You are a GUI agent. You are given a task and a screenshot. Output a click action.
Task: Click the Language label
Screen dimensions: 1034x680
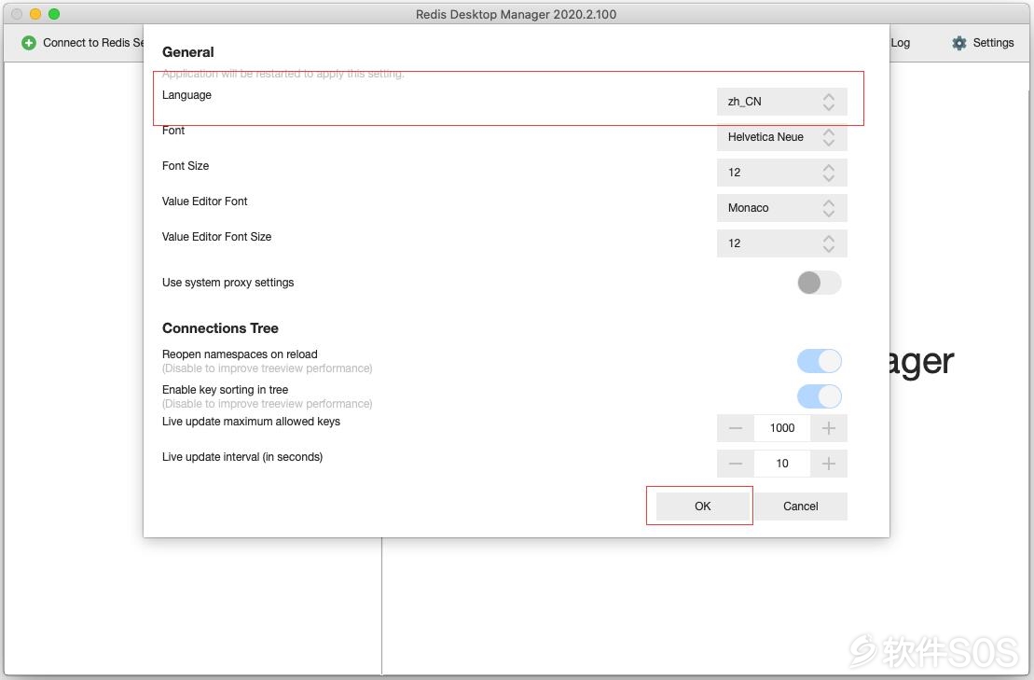(x=186, y=95)
